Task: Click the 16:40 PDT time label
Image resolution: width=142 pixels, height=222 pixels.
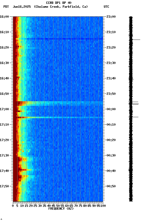Action: [4, 78]
